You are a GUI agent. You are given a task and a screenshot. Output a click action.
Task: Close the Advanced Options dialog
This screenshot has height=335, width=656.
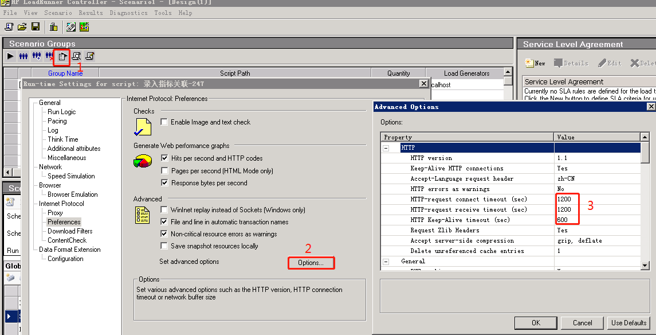pos(651,107)
